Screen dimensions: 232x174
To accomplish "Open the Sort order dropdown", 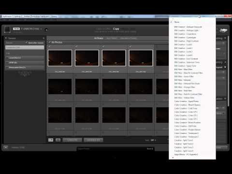I will (x=153, y=140).
